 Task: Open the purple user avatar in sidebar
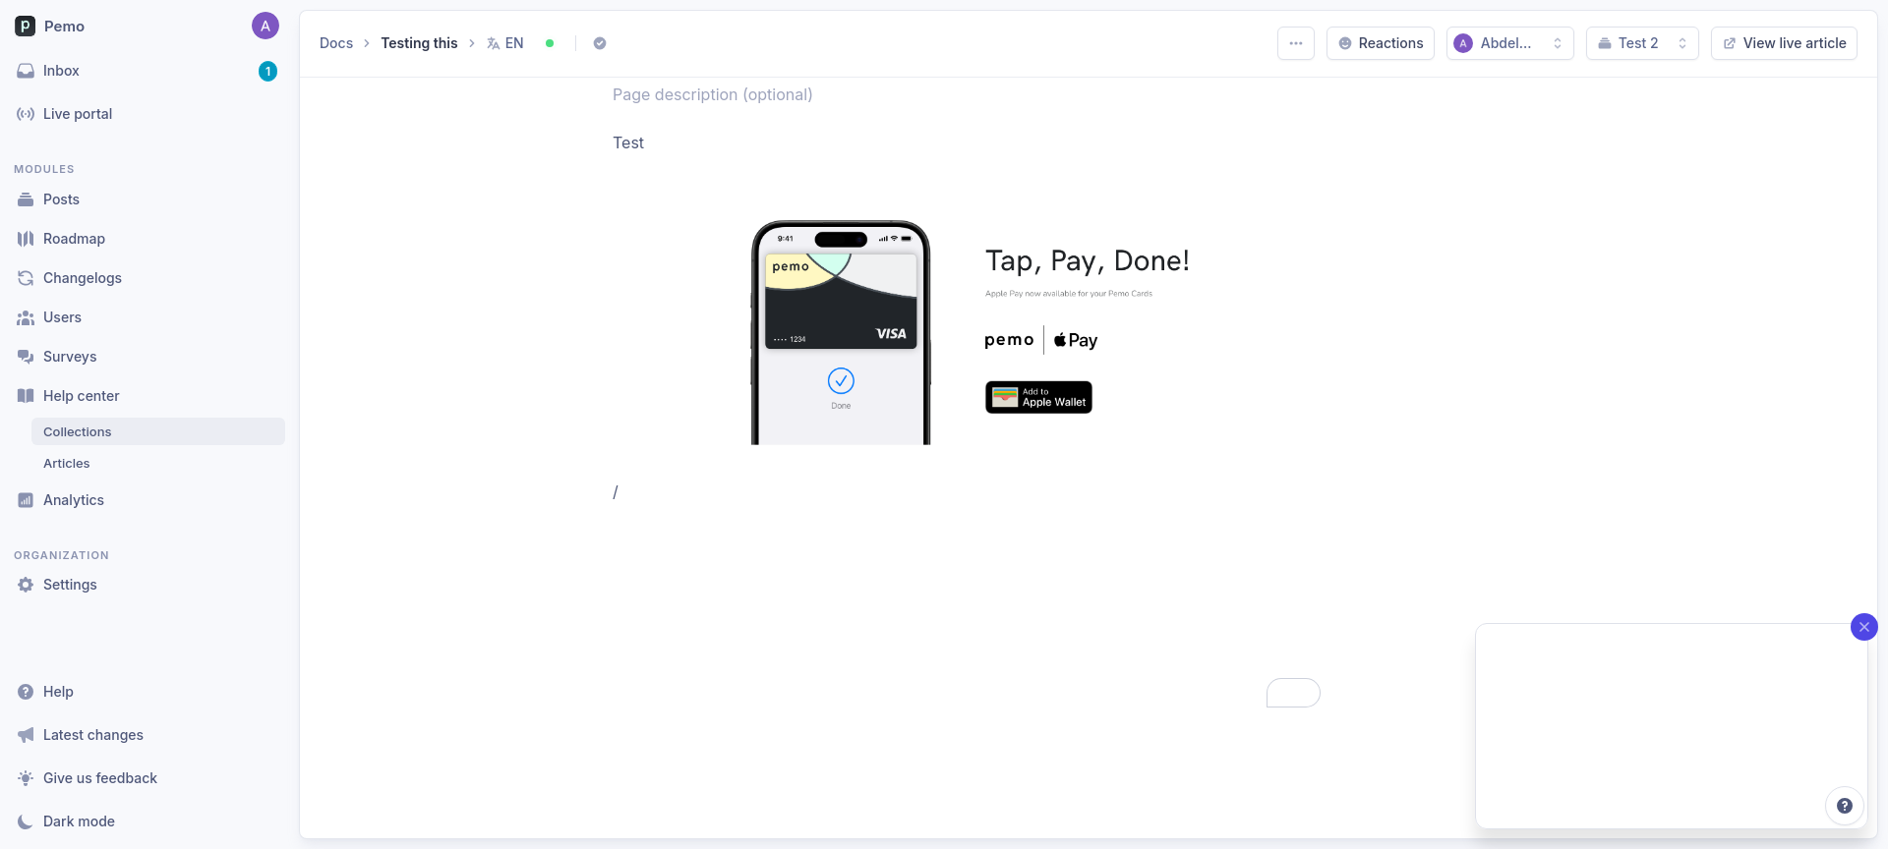coord(265,27)
